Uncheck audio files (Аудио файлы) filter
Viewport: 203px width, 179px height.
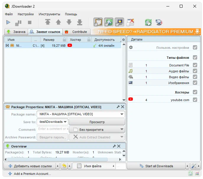click(195, 71)
